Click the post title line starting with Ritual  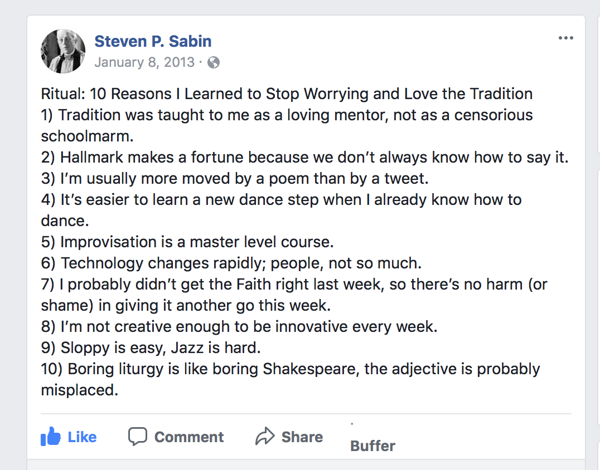point(287,94)
